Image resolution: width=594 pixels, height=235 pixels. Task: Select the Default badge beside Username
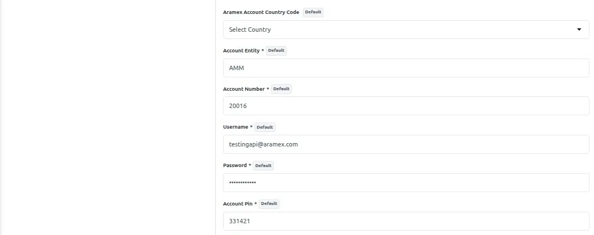265,127
